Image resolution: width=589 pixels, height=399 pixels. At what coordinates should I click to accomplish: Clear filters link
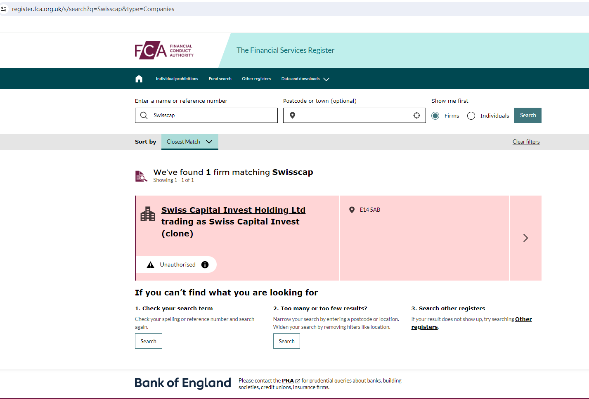coord(526,142)
